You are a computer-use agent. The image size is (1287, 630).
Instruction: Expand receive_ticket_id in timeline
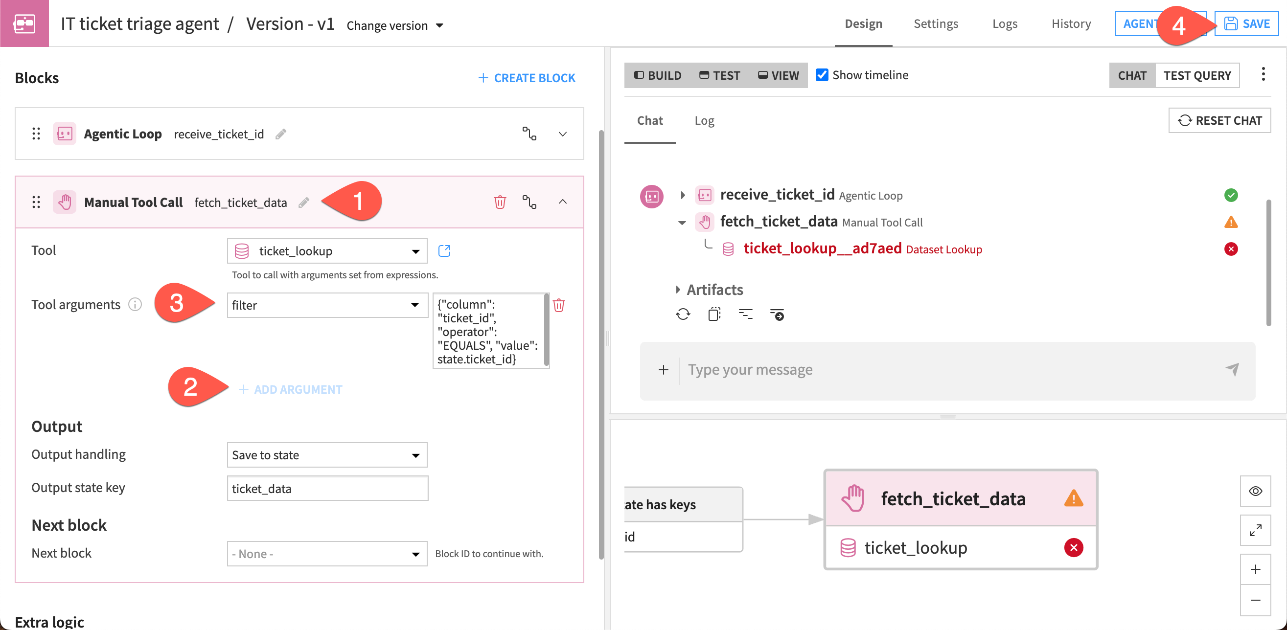[683, 195]
